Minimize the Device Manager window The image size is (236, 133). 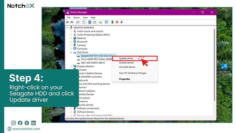point(194,12)
